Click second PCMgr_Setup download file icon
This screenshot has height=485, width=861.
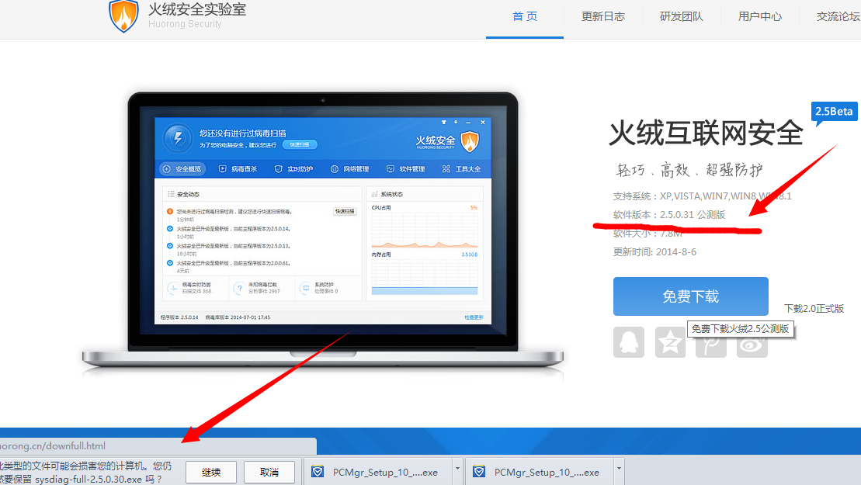(480, 472)
